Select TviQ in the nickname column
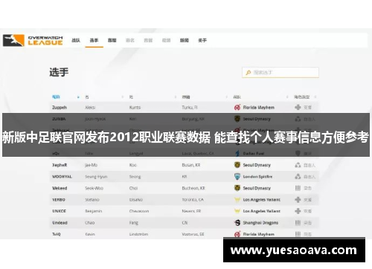 [57, 234]
